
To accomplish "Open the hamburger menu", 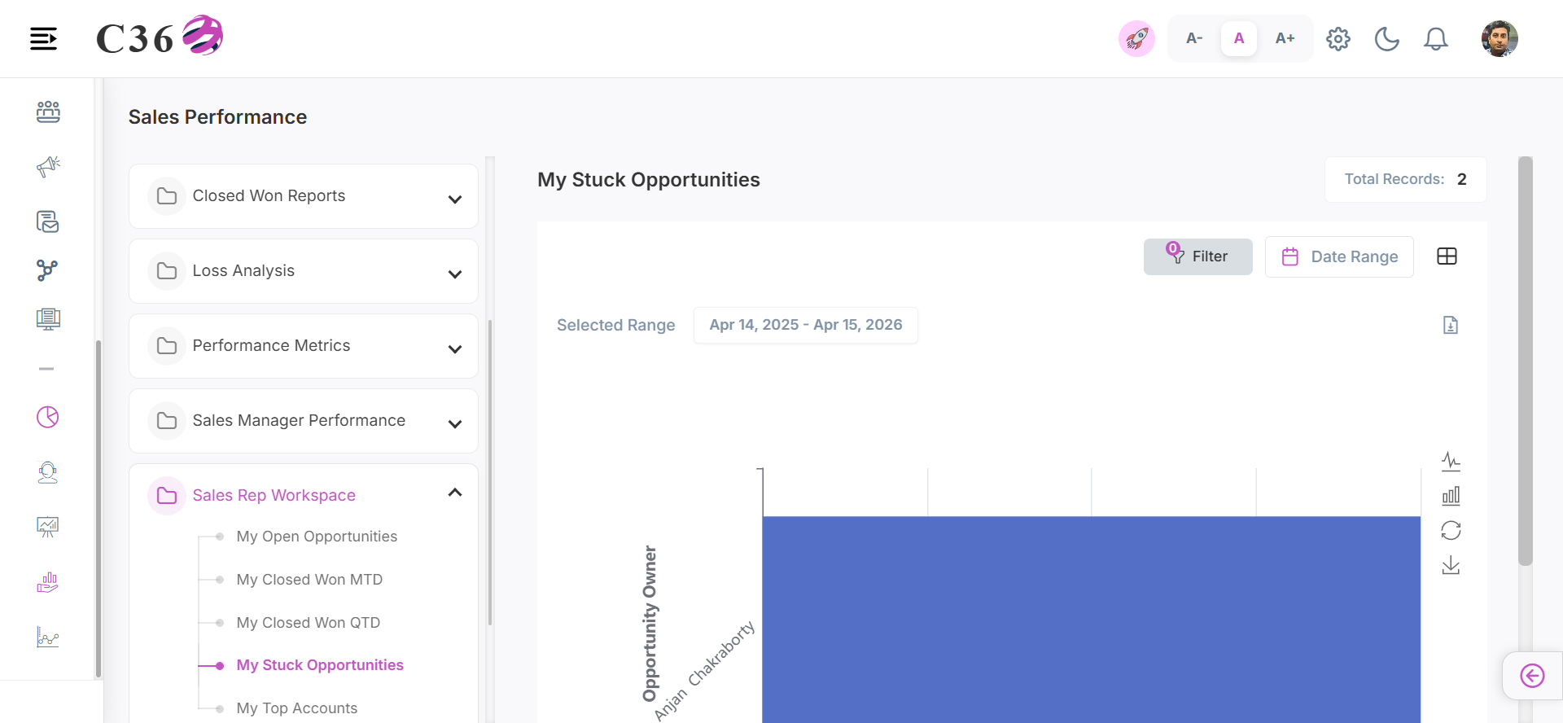I will point(43,38).
